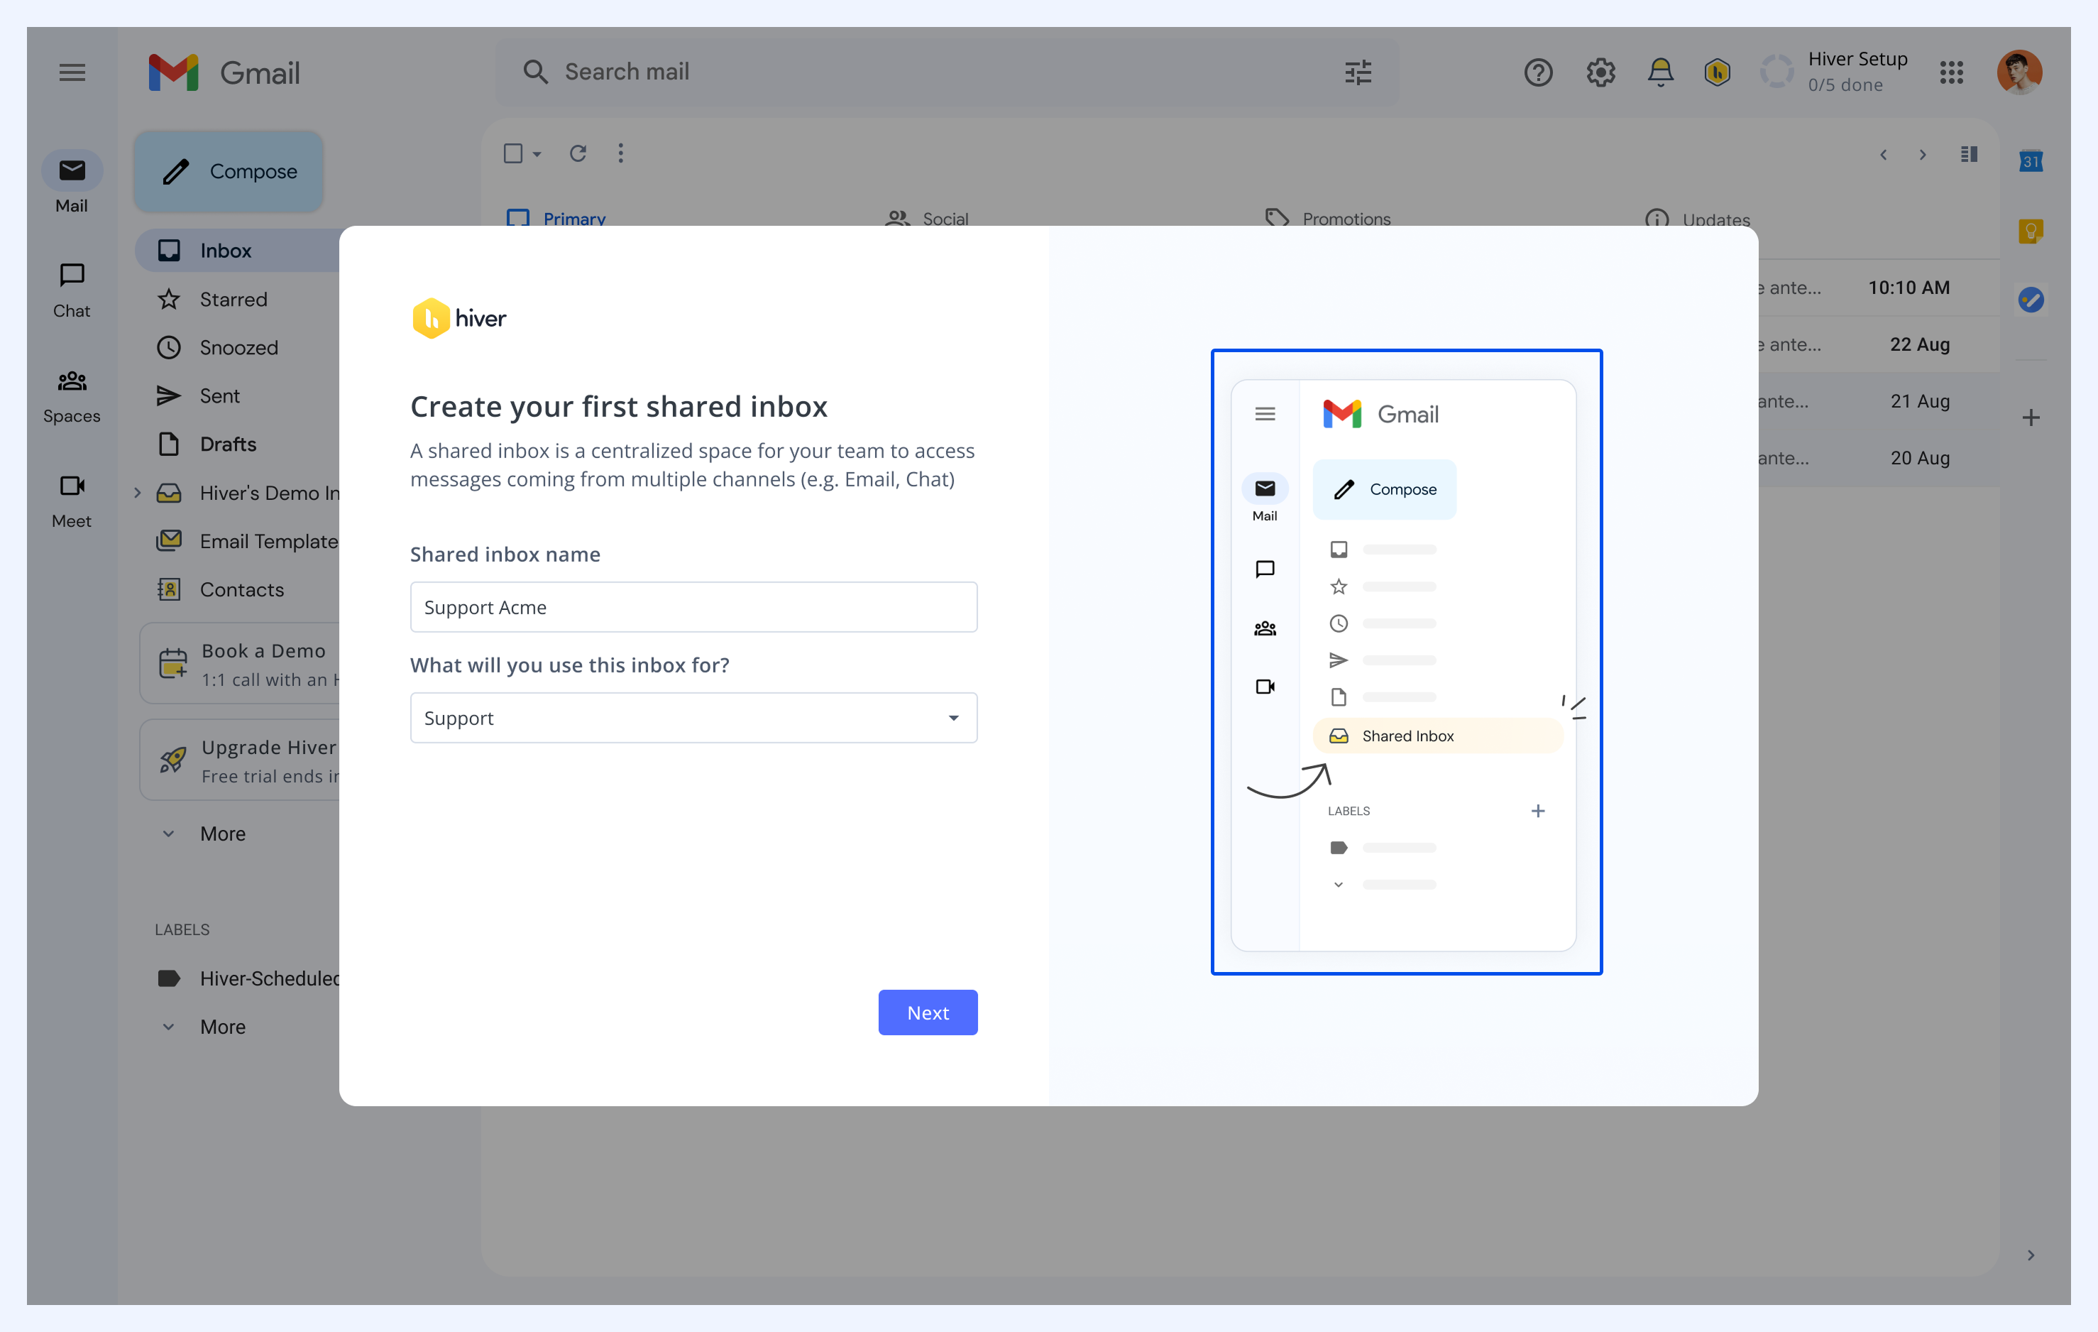Screen dimensions: 2098x1332
Task: Open the Upgrade Hiver card
Action: pos(240,760)
